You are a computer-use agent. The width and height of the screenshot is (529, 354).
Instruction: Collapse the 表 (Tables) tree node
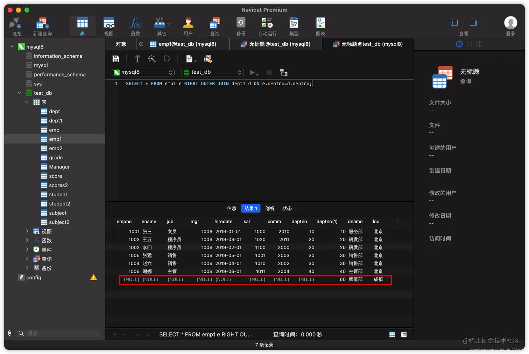[x=27, y=102]
